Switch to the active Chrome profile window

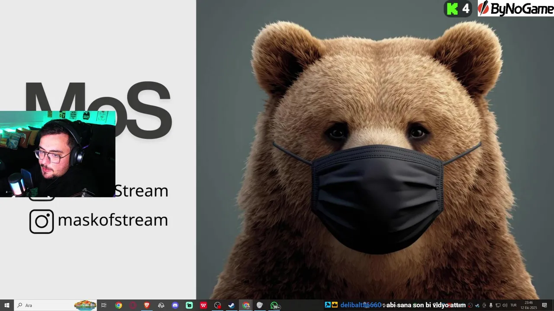tap(246, 305)
